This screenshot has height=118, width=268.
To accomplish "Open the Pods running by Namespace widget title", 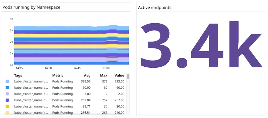I will [x=31, y=7].
